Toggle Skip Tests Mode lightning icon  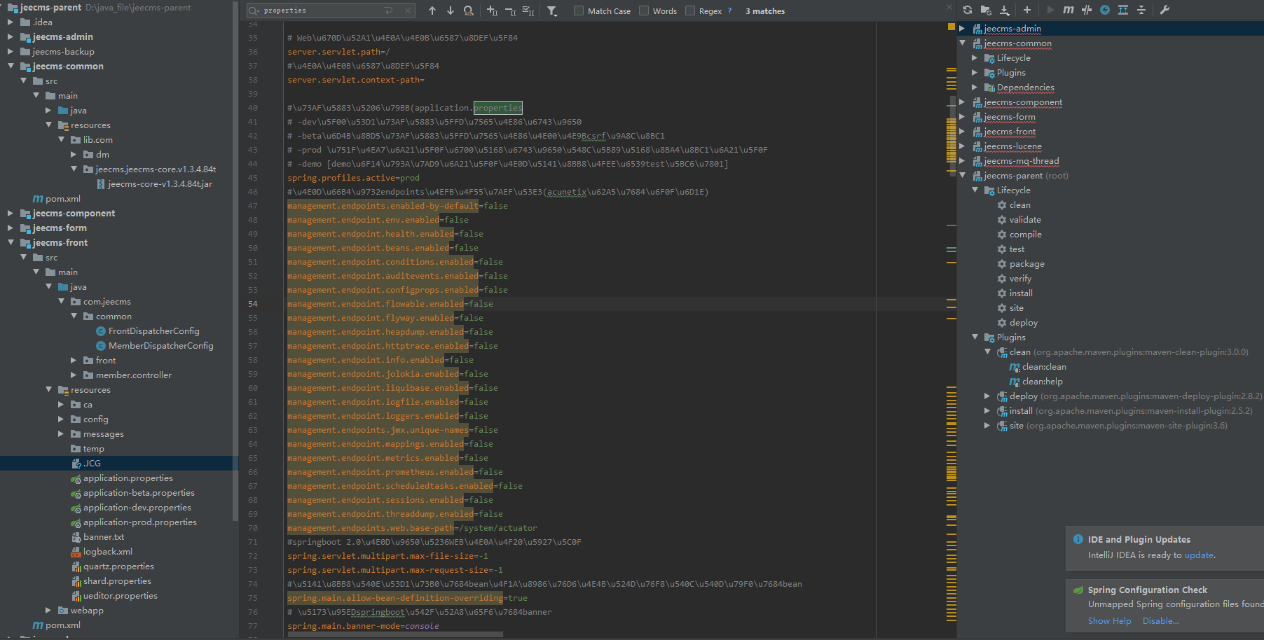(1105, 10)
